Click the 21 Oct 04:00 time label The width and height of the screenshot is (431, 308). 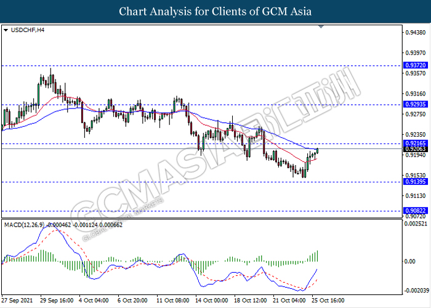(289, 301)
